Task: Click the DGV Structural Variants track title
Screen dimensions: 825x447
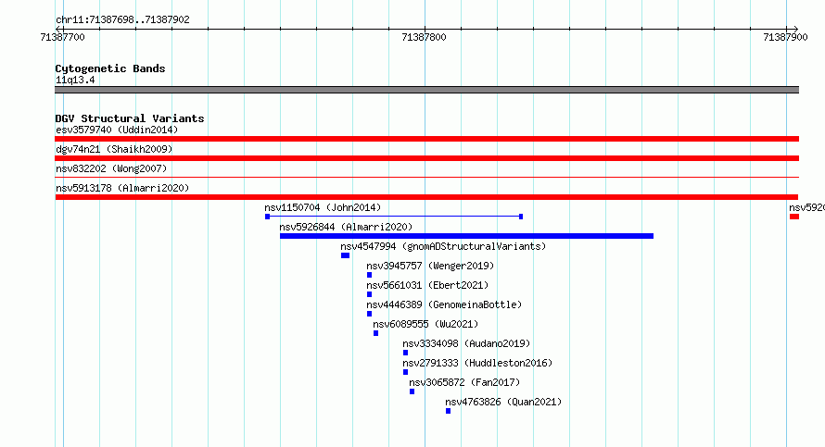Action: point(130,118)
